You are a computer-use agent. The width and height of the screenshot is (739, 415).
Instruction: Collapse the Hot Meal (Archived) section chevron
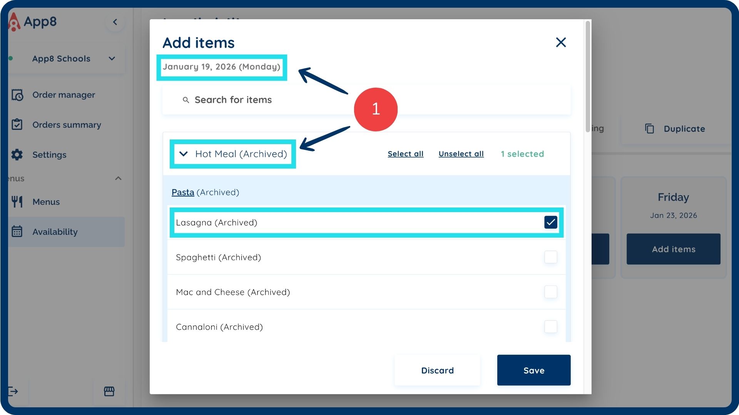[184, 154]
